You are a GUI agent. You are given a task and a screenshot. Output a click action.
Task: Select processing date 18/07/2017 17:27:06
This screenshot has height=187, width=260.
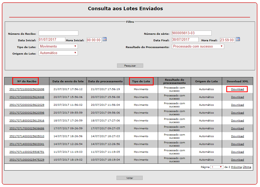[x=105, y=120]
